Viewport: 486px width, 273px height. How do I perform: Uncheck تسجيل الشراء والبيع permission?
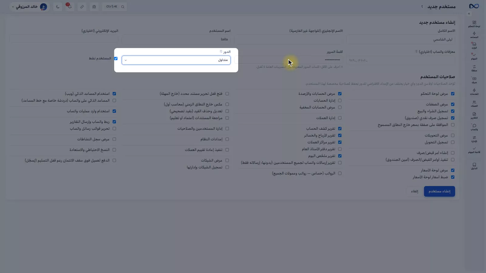point(453,111)
